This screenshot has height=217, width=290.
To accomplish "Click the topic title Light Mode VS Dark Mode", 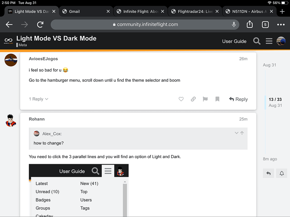I will pos(57,38).
